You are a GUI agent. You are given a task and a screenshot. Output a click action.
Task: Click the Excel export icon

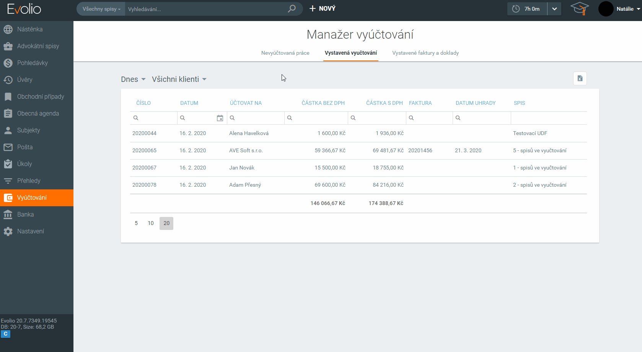[x=580, y=78]
